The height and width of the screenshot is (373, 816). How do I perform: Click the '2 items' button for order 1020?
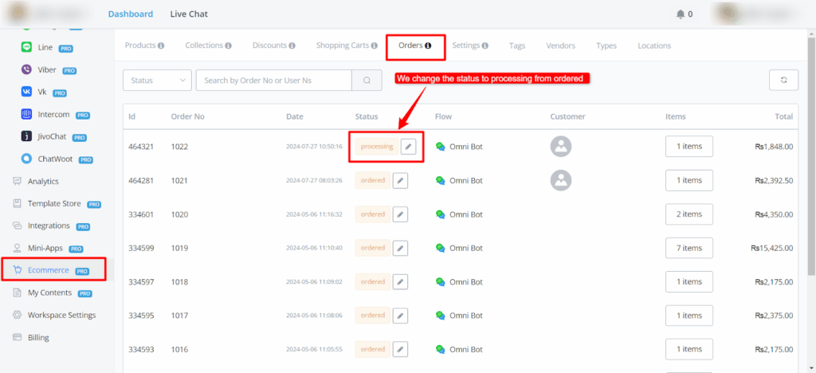[x=688, y=214]
